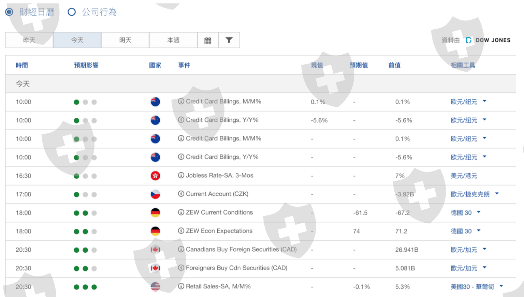Open the calendar date picker icon
This screenshot has width=524, height=297.
(208, 40)
